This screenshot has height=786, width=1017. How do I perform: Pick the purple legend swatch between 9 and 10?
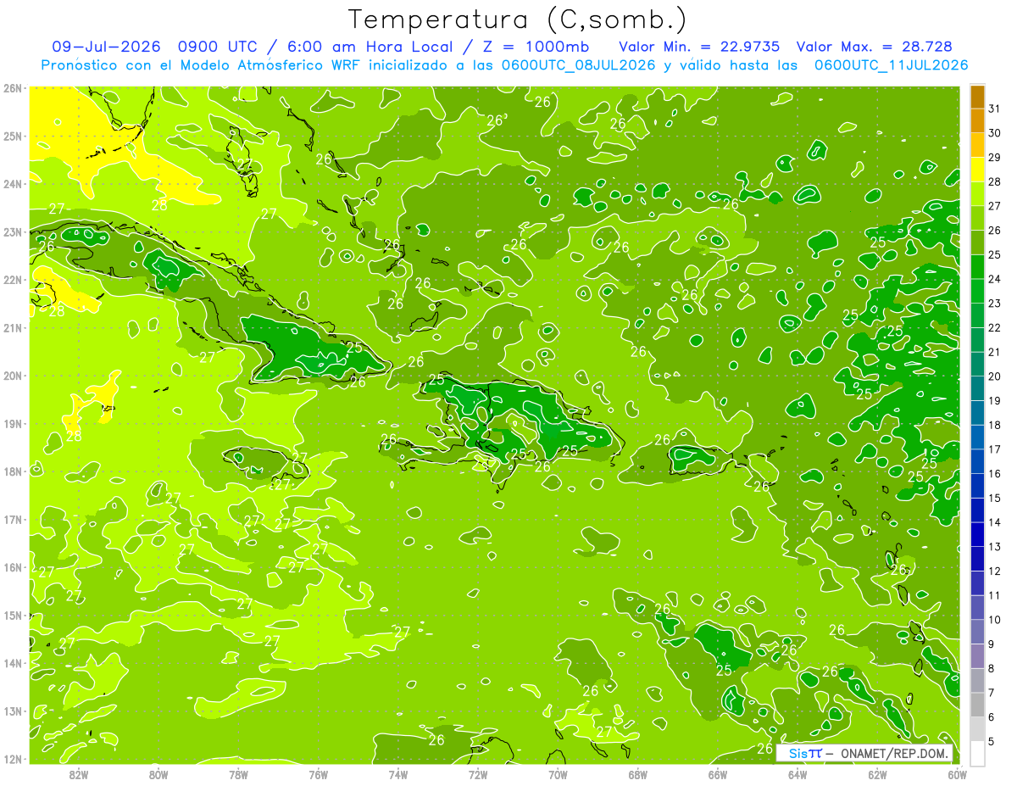click(977, 632)
